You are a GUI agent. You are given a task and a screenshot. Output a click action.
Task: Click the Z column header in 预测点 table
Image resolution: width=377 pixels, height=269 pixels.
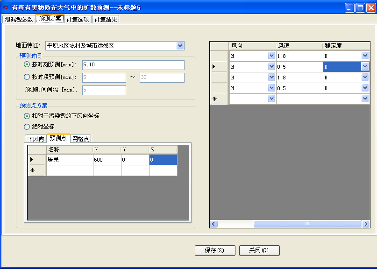pyautogui.click(x=163, y=149)
